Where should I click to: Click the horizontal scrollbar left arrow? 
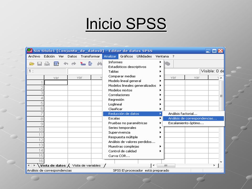(154, 165)
